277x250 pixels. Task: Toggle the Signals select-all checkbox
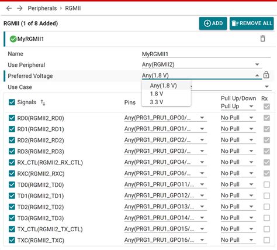12,102
